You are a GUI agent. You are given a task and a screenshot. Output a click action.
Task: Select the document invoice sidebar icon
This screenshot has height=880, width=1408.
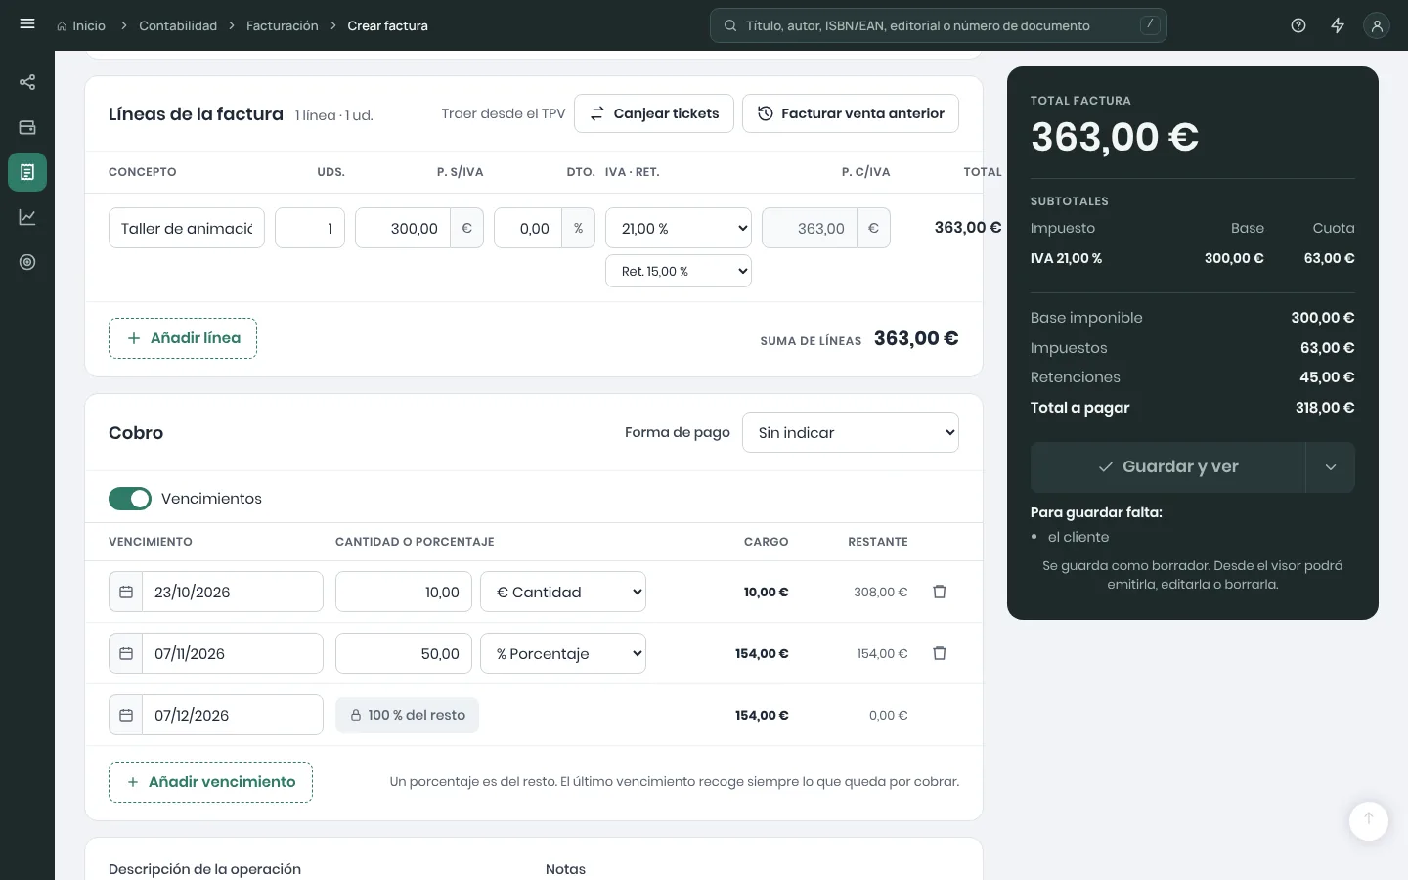tap(27, 172)
